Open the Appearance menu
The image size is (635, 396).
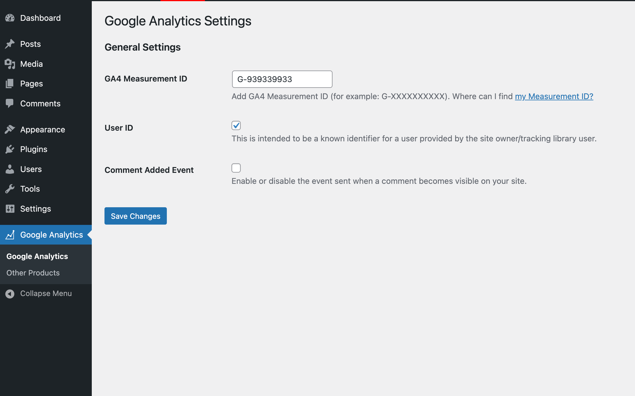pos(43,129)
